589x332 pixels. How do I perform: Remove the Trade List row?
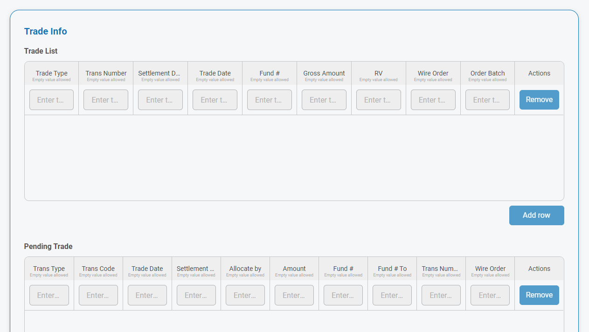coord(539,100)
